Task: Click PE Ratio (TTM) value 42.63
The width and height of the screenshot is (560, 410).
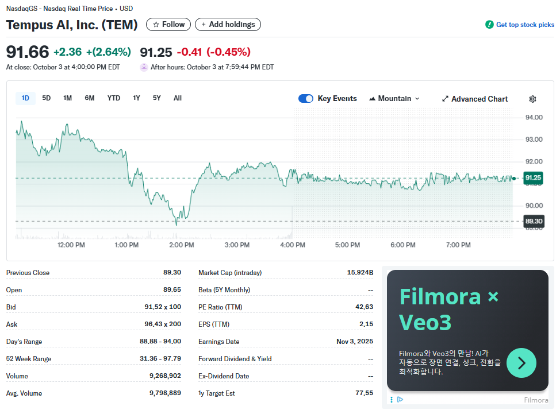Action: tap(365, 307)
